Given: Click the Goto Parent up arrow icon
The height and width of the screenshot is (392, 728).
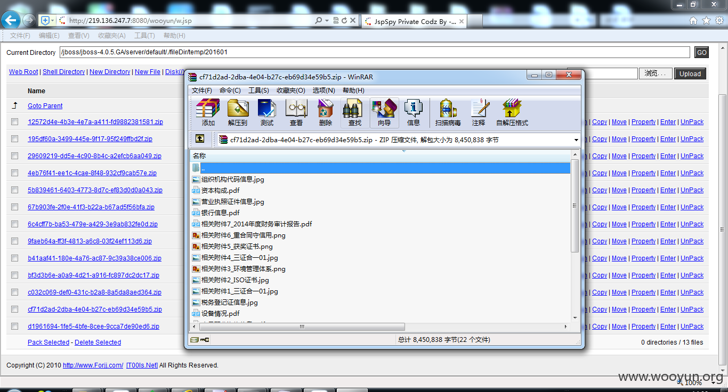Looking at the screenshot, I should (15, 105).
